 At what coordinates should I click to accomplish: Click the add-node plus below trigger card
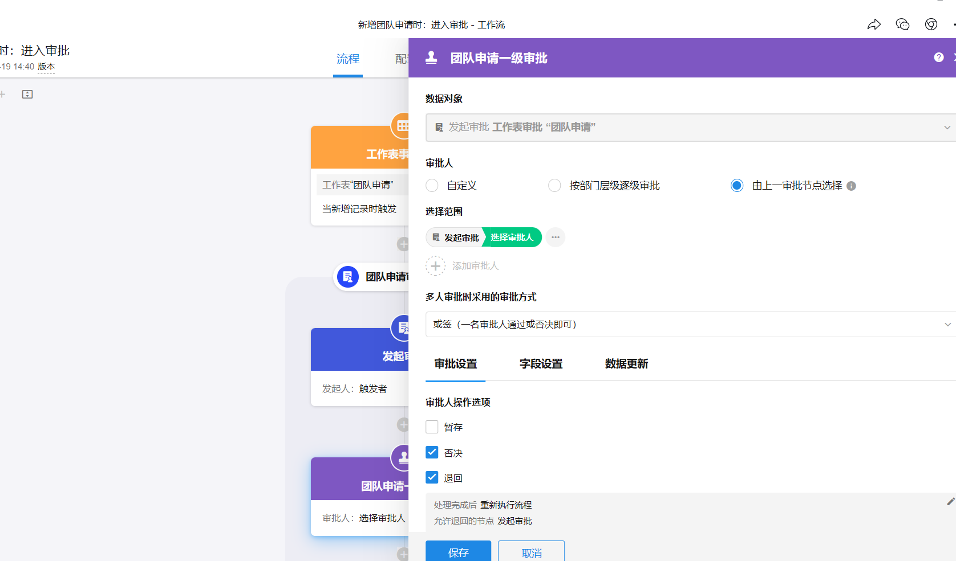403,244
